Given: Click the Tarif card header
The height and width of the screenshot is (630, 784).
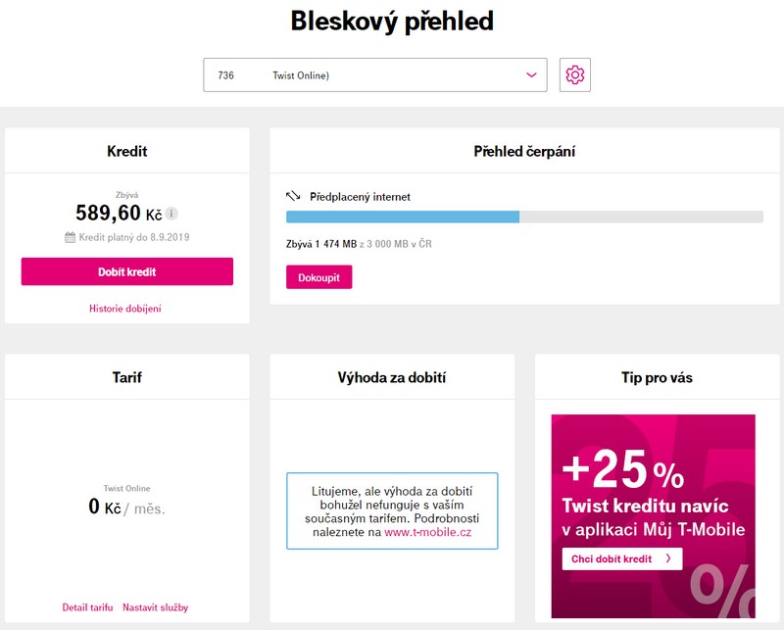Looking at the screenshot, I should 127,377.
